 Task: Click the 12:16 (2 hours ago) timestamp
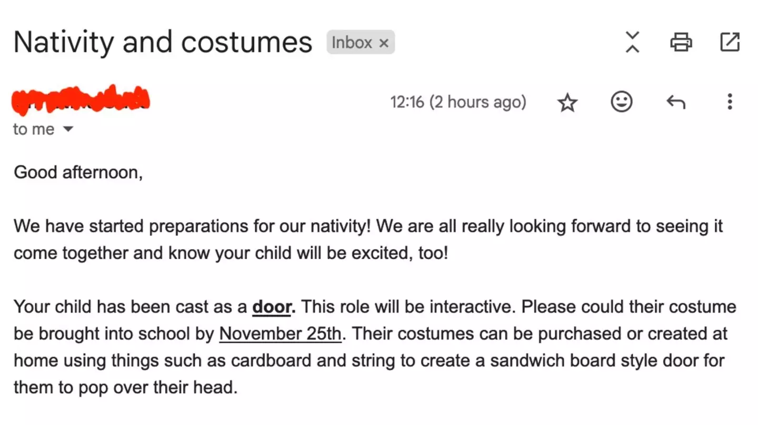458,102
